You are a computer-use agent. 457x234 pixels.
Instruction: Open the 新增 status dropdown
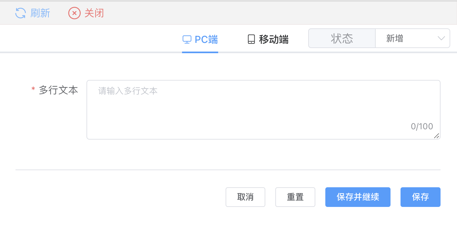pos(412,38)
